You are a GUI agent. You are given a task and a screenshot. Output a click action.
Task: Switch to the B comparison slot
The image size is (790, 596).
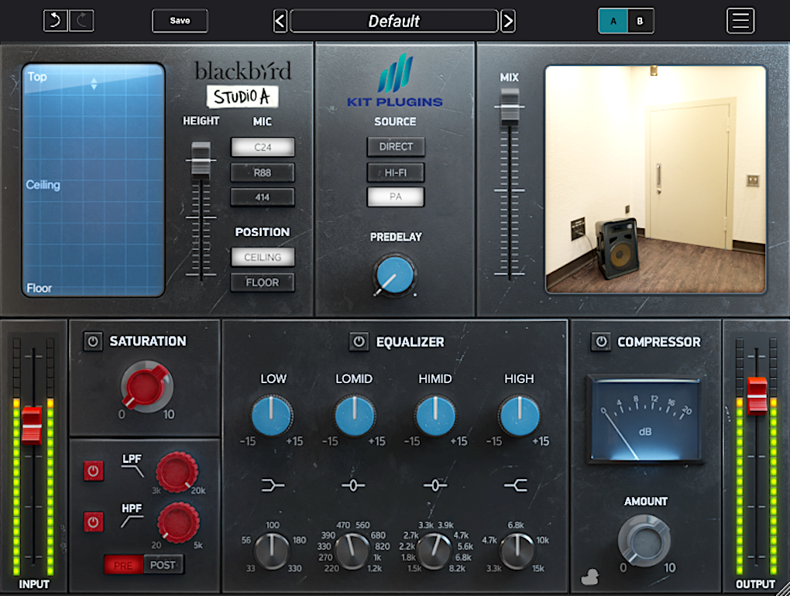(638, 21)
